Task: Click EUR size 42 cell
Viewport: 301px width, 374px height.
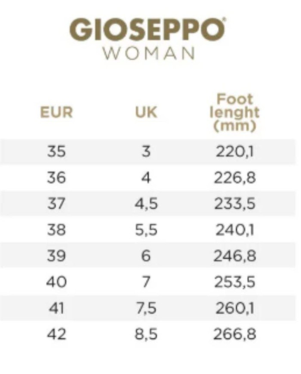Action: click(x=56, y=334)
